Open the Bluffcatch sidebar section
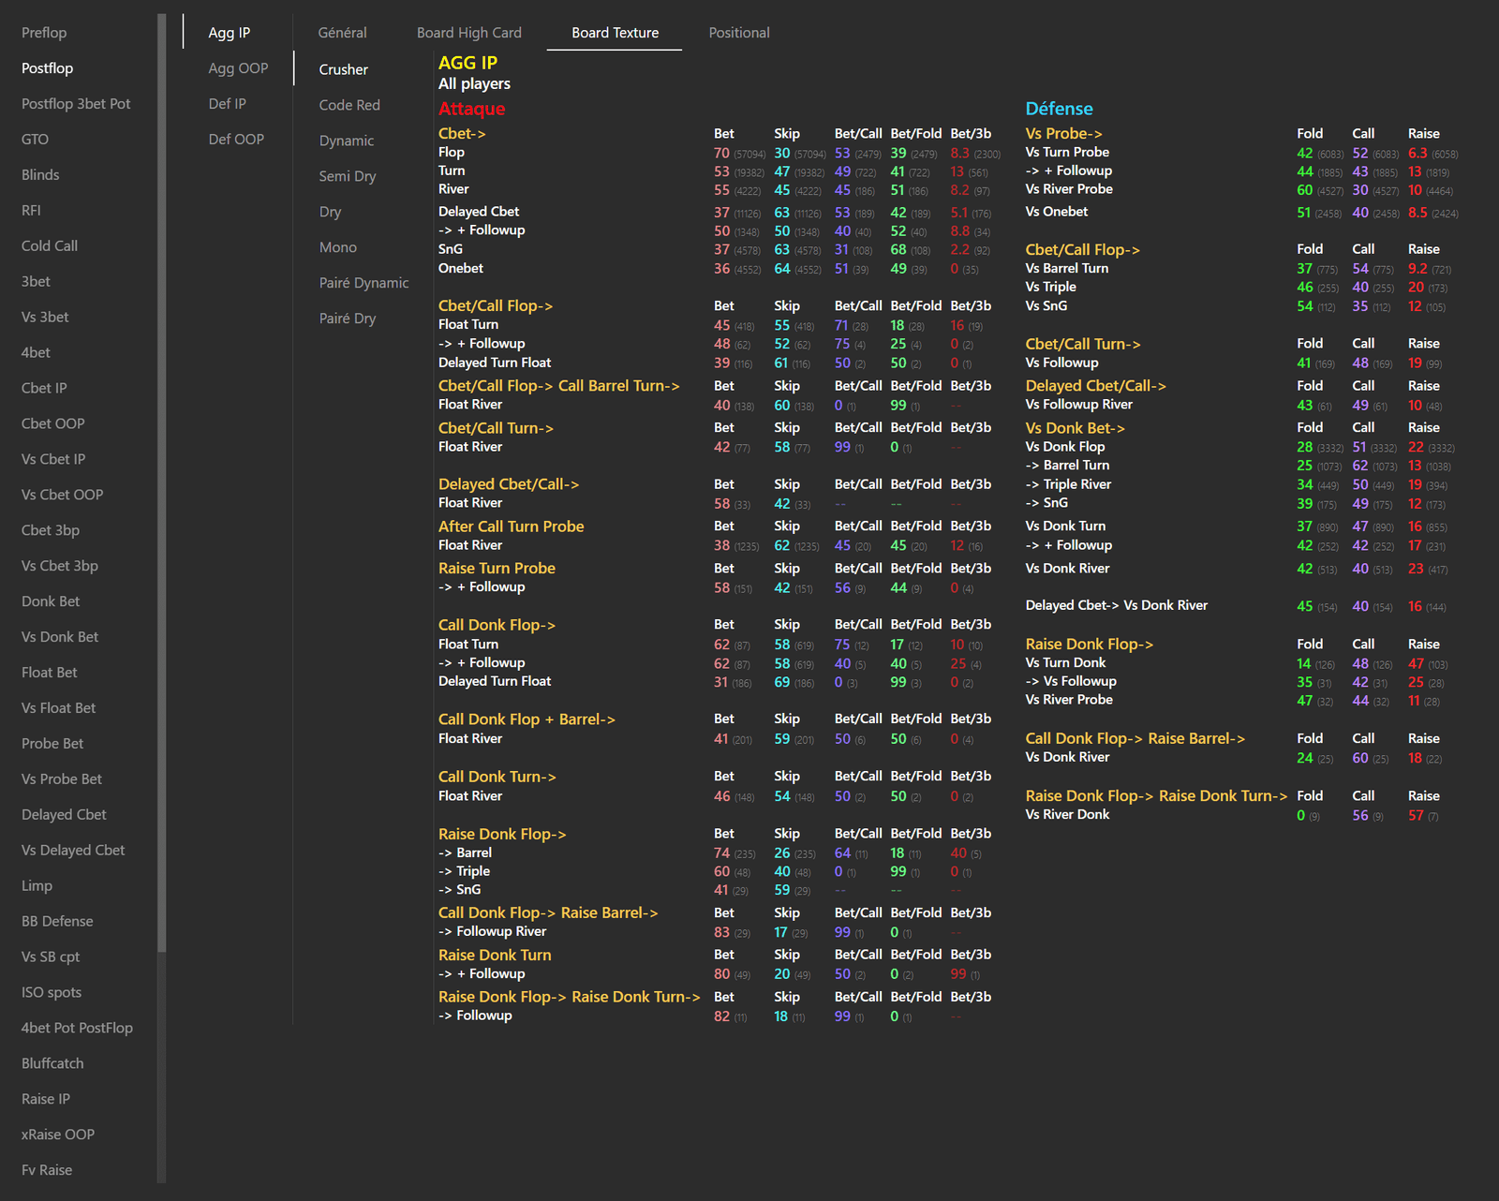This screenshot has height=1201, width=1499. [x=52, y=1063]
